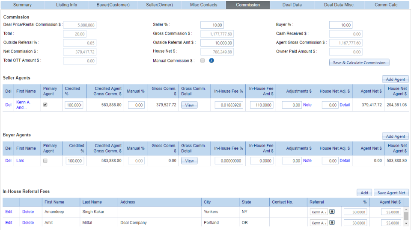Viewport: 411px width, 230px height.
Task: Click the Manual Commission info icon
Action: pos(211,60)
